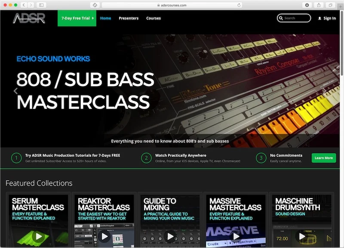Open the Courses page
This screenshot has height=248, width=344.
[154, 18]
